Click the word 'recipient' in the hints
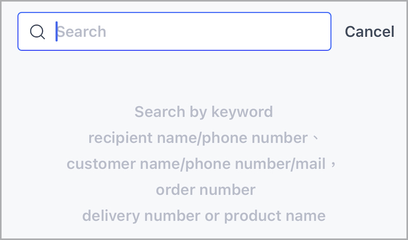The image size is (408, 240). (120, 138)
